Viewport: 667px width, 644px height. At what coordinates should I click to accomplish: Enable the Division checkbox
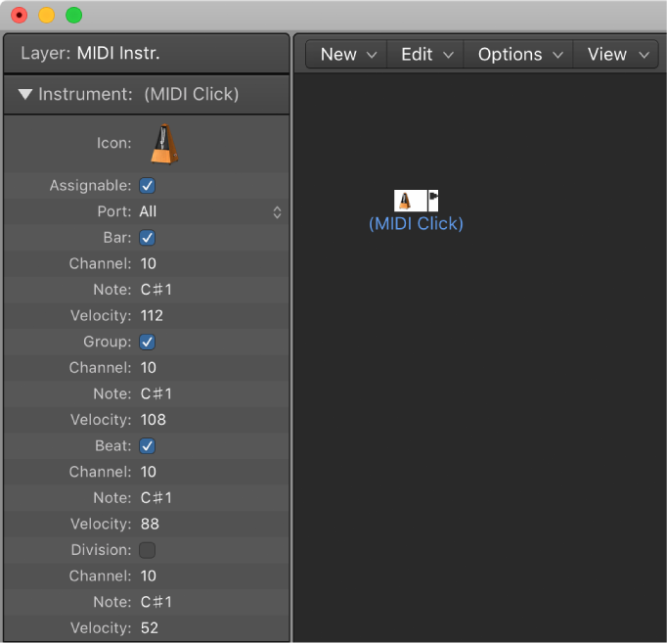147,550
